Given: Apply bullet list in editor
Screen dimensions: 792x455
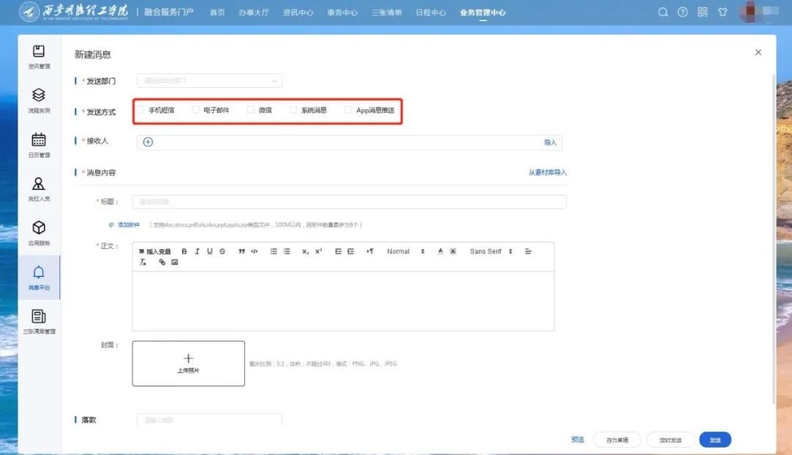Looking at the screenshot, I should (287, 251).
